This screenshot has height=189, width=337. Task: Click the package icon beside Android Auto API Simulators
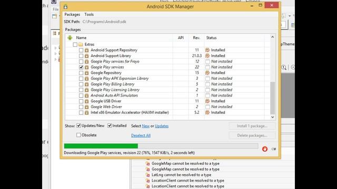point(86,96)
